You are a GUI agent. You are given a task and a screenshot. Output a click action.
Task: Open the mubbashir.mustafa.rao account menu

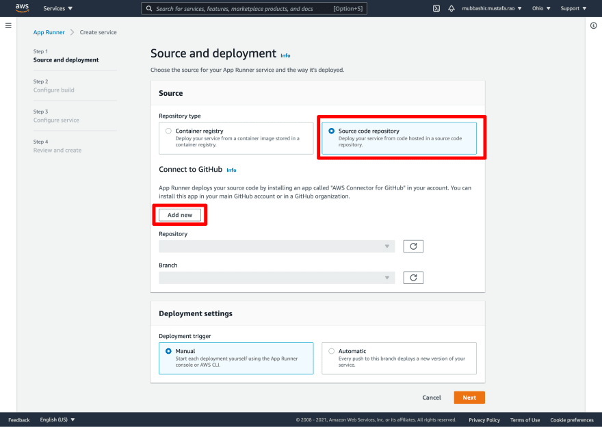point(491,8)
